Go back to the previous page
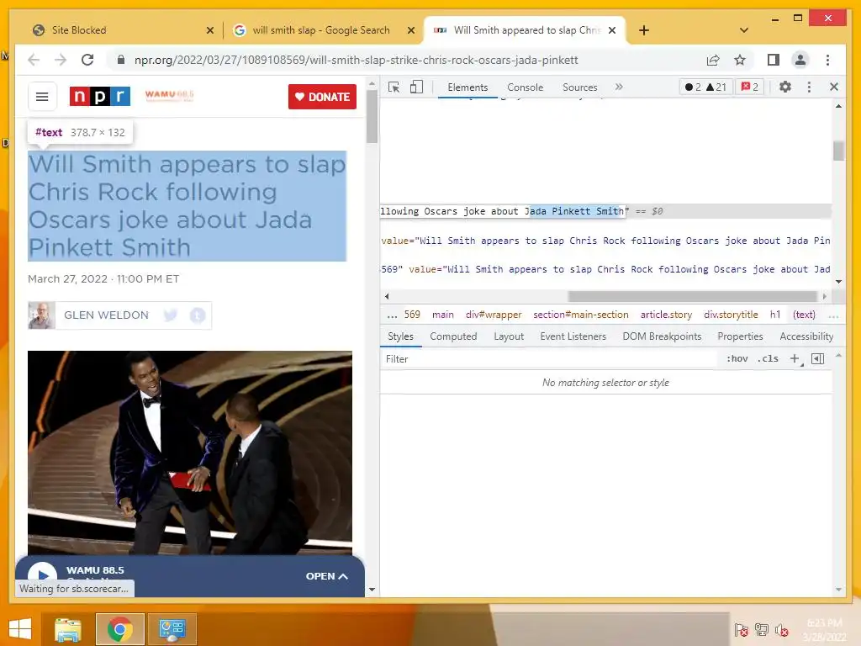861x646 pixels. (34, 60)
